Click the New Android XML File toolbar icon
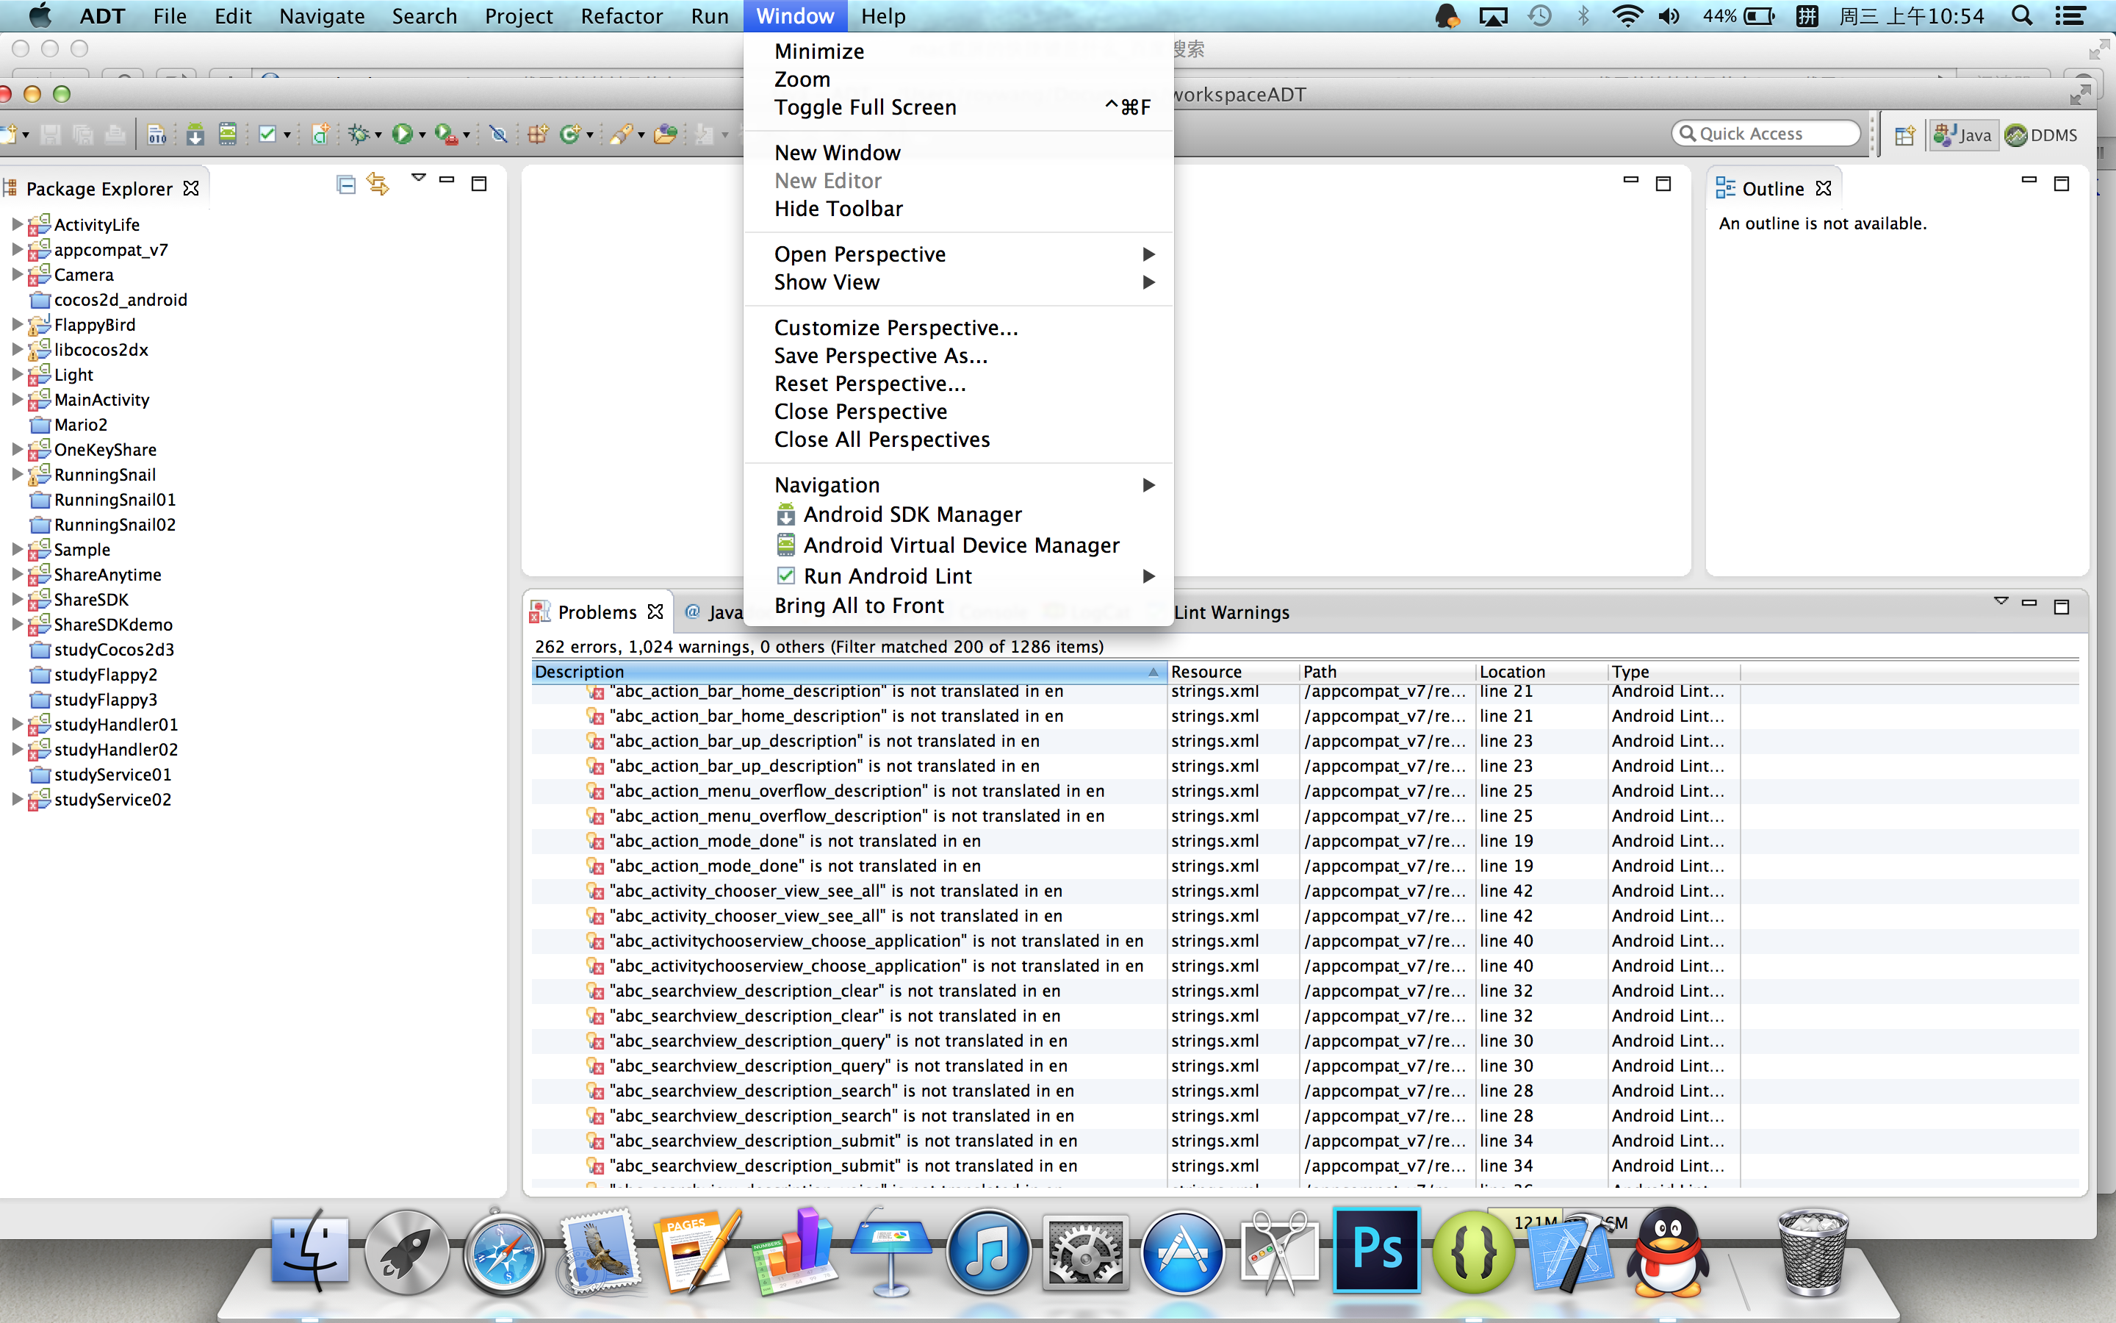The image size is (2116, 1323). (x=321, y=134)
